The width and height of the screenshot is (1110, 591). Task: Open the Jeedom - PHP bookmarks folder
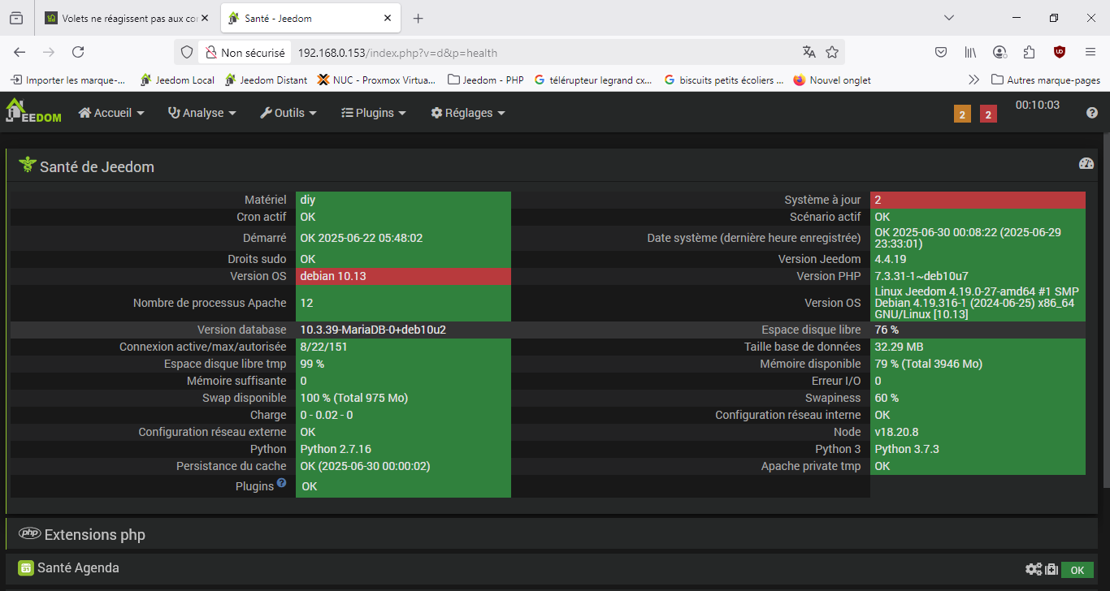[485, 80]
